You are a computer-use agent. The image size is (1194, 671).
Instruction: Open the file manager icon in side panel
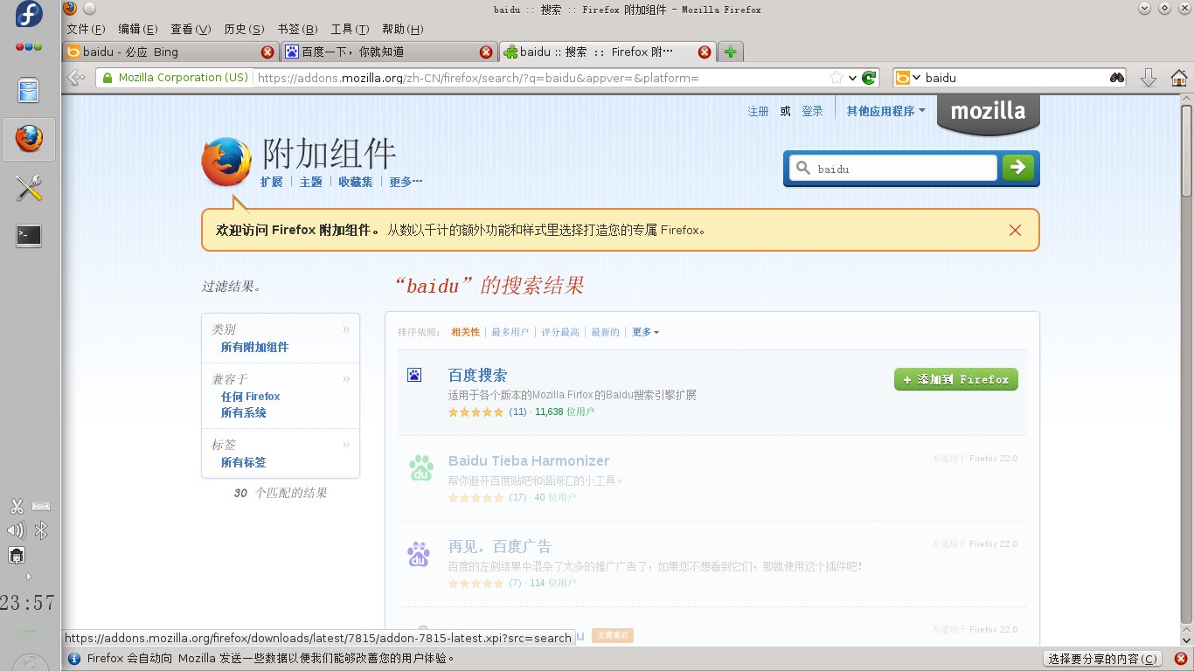(x=29, y=90)
